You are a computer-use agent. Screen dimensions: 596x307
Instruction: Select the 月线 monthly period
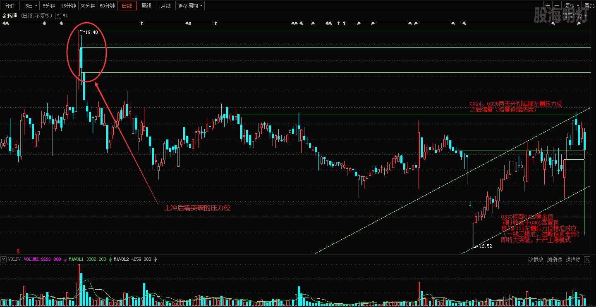click(166, 6)
